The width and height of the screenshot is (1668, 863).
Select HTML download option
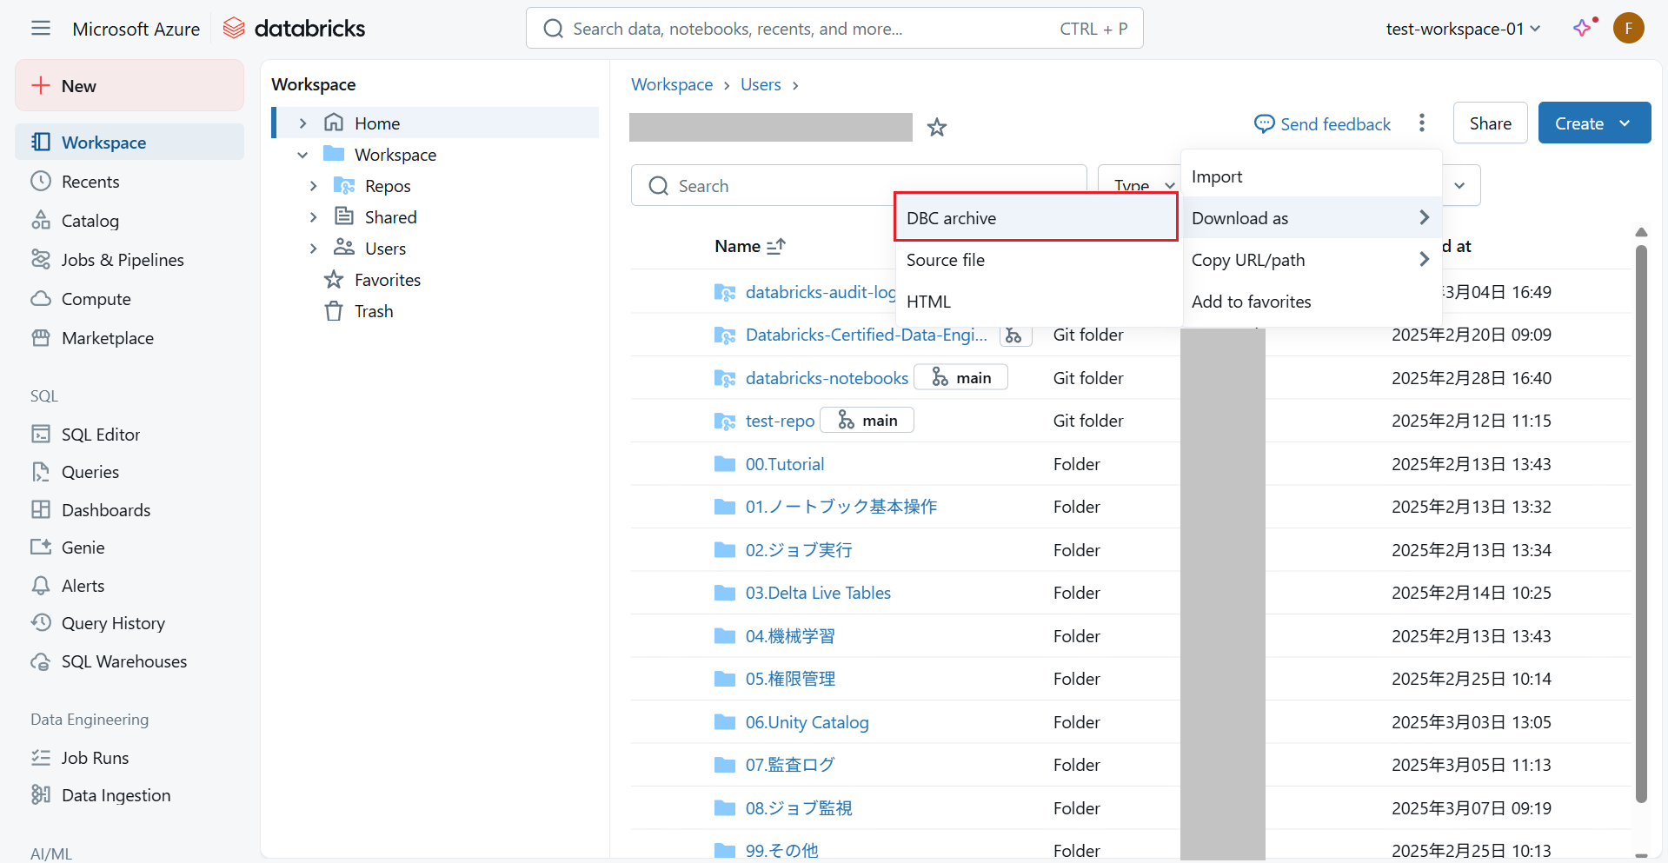[x=1038, y=302]
